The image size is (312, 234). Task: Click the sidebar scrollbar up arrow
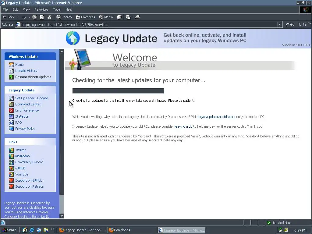(x=62, y=51)
